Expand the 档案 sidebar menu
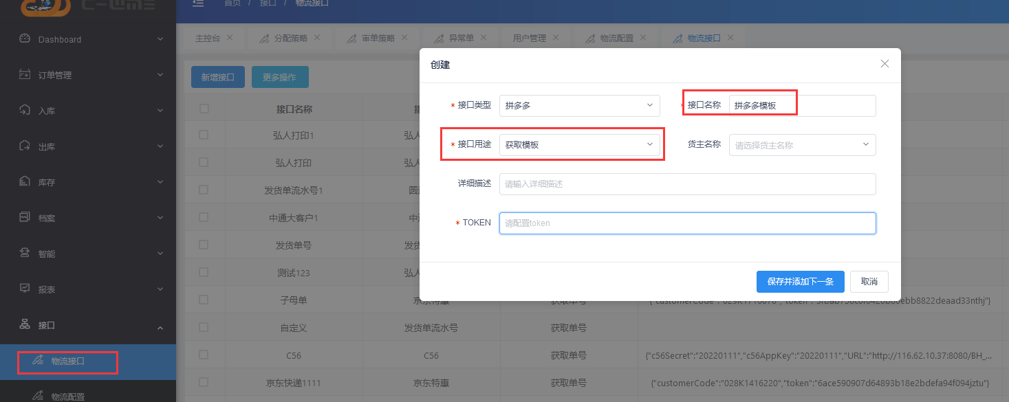Screen dimensions: 1009x402 pyautogui.click(x=160, y=218)
